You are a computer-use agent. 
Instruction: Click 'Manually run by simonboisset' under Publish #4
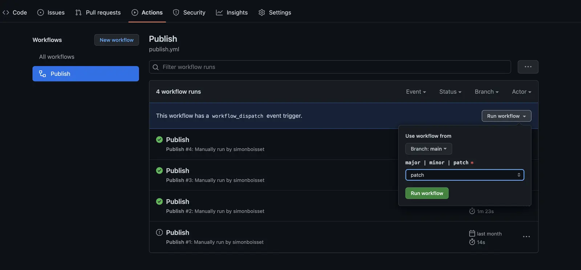coord(229,149)
